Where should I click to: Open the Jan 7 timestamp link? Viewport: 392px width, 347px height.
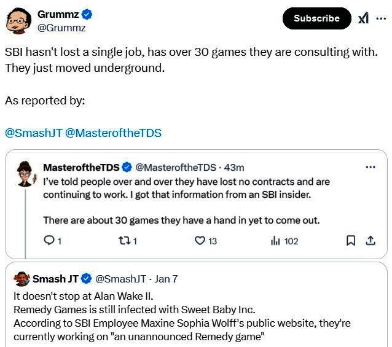click(167, 279)
